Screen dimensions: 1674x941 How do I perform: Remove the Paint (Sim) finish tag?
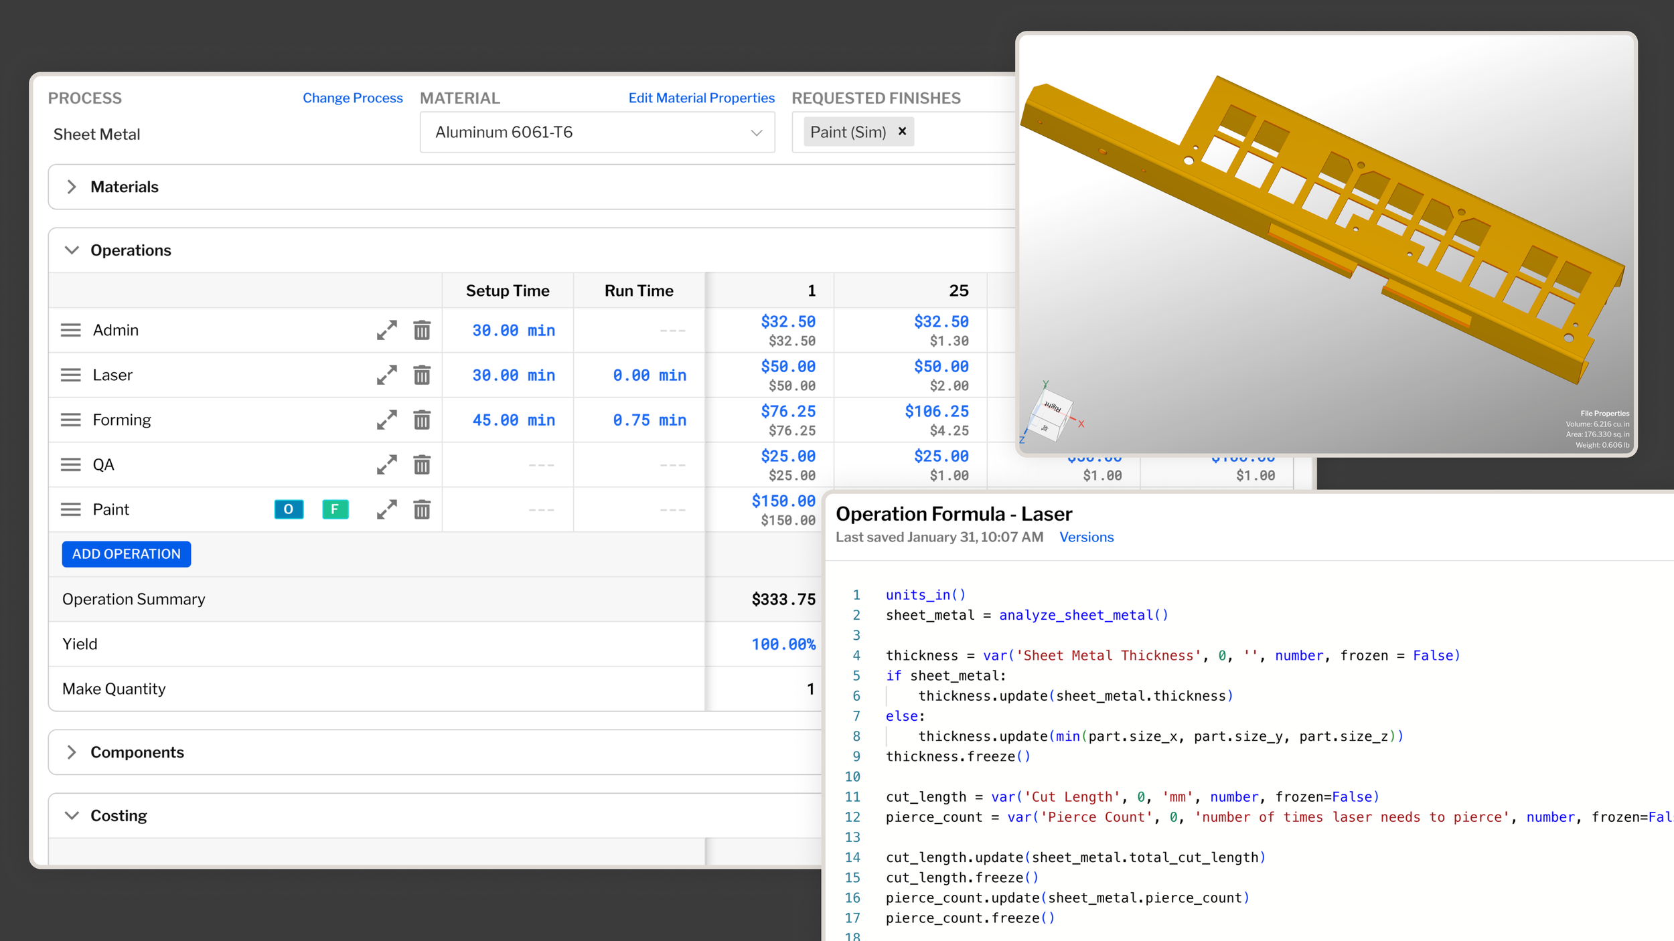tap(902, 131)
